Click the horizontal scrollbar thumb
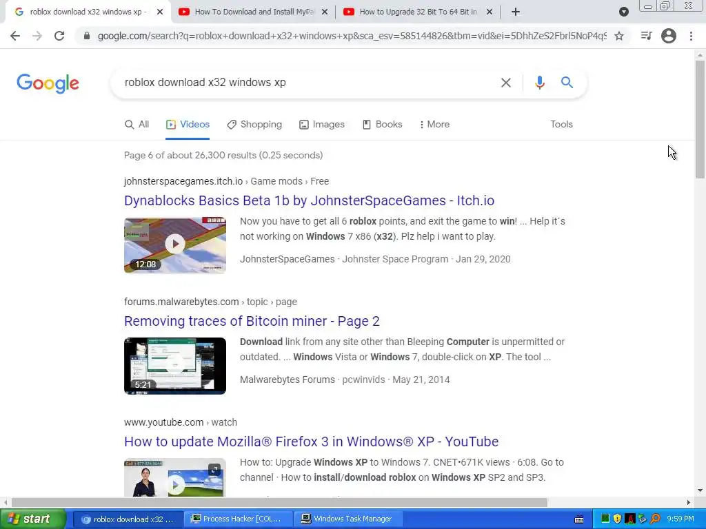 coord(279,502)
